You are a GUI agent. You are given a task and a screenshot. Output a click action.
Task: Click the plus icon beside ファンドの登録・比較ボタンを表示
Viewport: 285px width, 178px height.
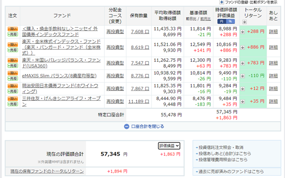pos(222,2)
